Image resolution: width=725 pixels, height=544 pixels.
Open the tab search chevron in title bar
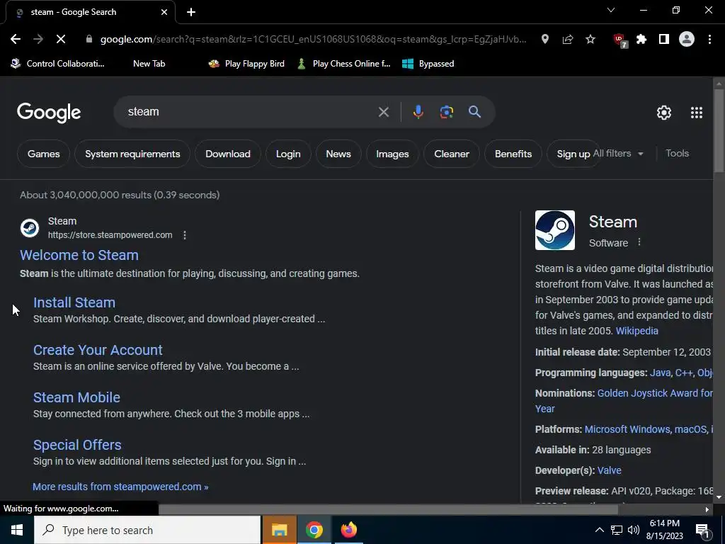click(611, 10)
